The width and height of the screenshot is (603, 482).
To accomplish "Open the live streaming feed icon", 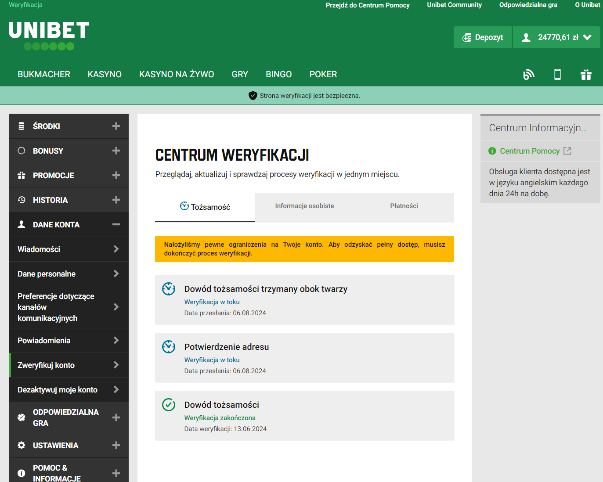I will 529,75.
